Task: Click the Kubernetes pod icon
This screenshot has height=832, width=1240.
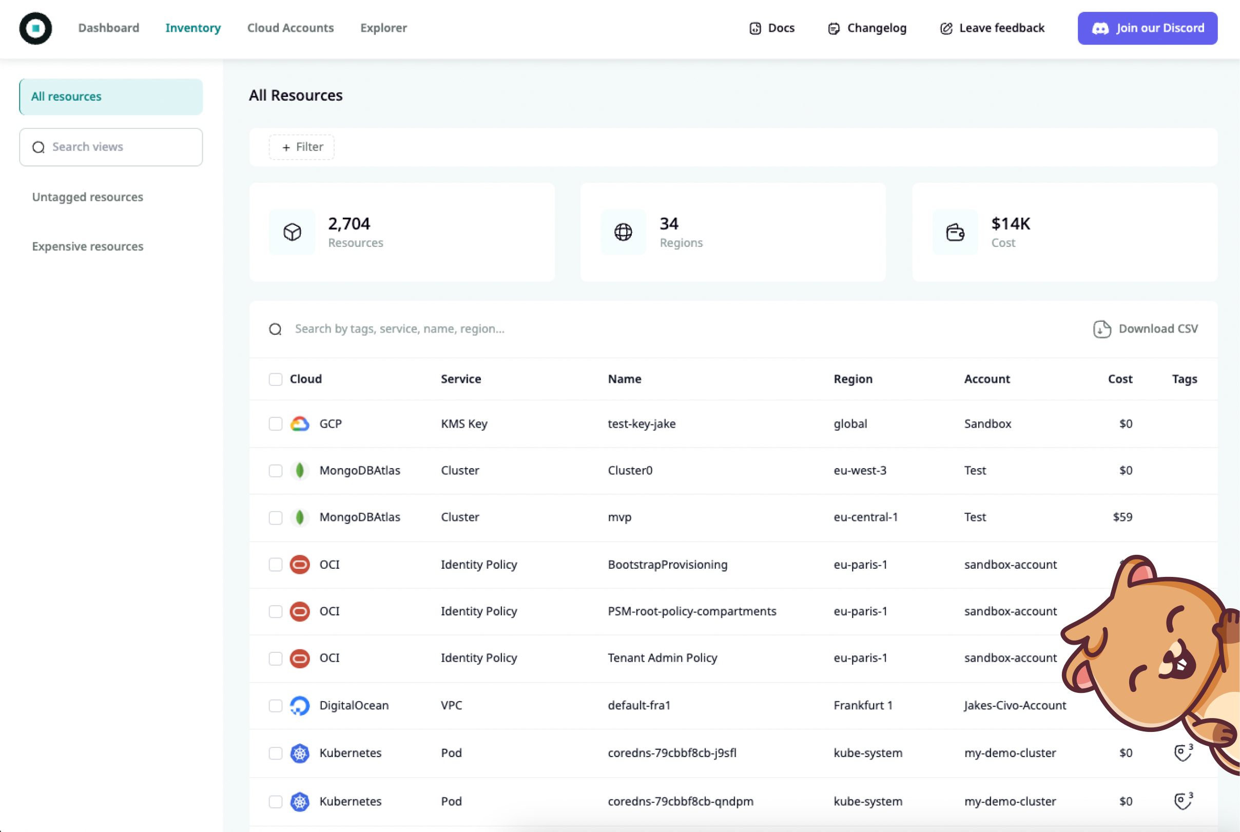Action: (x=300, y=753)
